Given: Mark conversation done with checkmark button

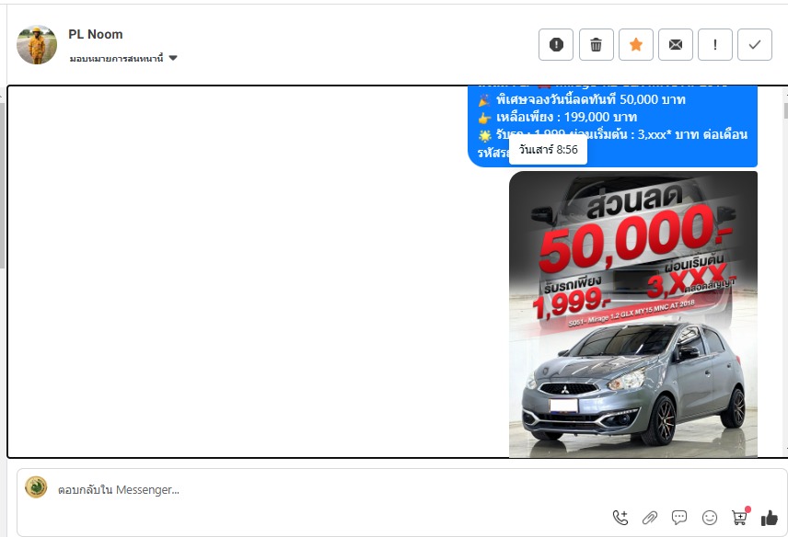Looking at the screenshot, I should tap(754, 44).
